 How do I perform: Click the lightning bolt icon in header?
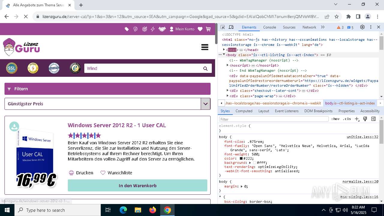pyautogui.click(x=153, y=29)
